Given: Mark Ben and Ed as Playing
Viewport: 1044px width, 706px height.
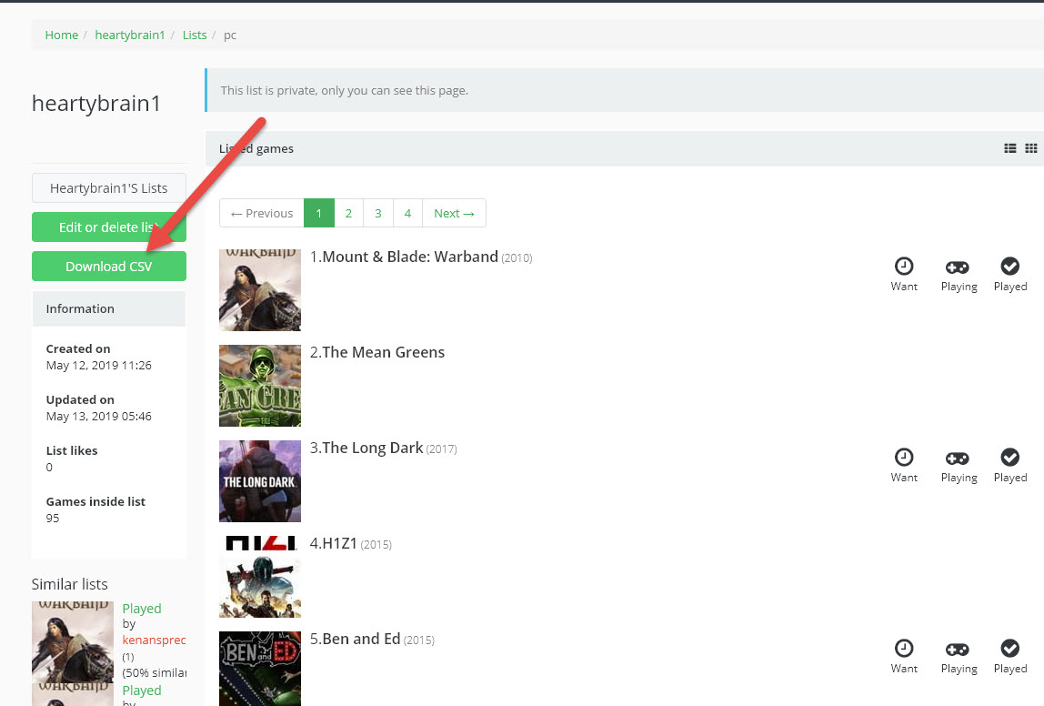Looking at the screenshot, I should coord(959,657).
